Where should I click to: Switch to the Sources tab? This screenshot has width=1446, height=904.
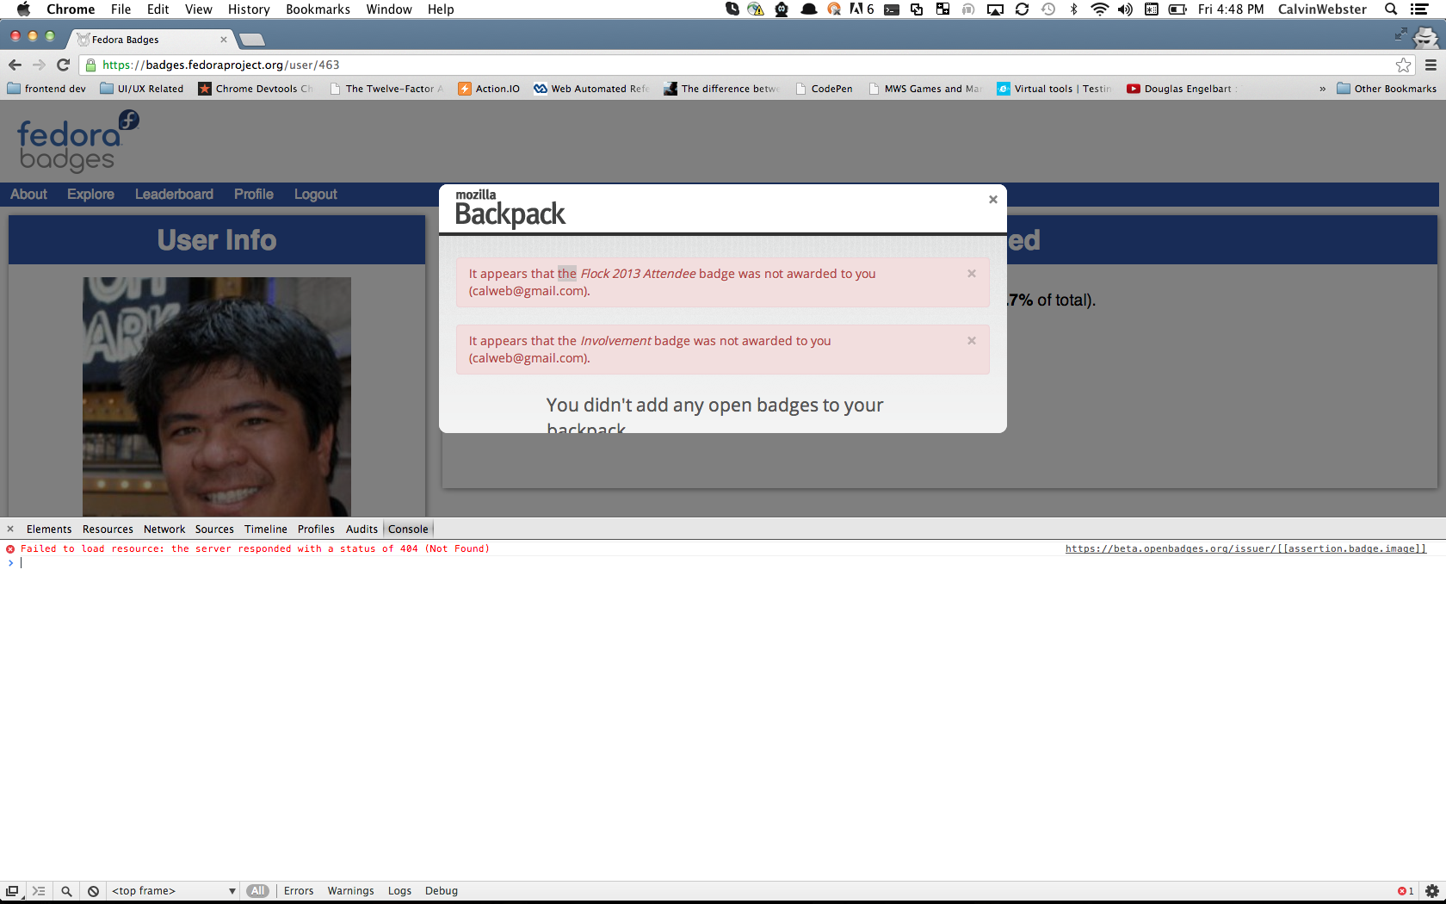(x=214, y=529)
